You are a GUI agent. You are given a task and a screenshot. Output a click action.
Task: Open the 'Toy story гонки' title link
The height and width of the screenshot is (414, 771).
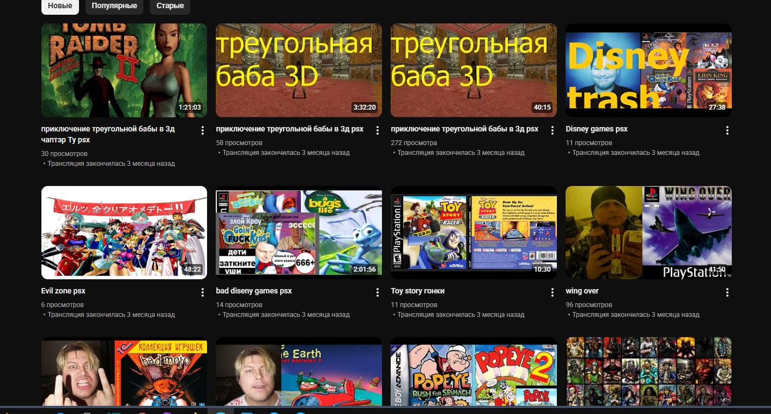pyautogui.click(x=418, y=291)
